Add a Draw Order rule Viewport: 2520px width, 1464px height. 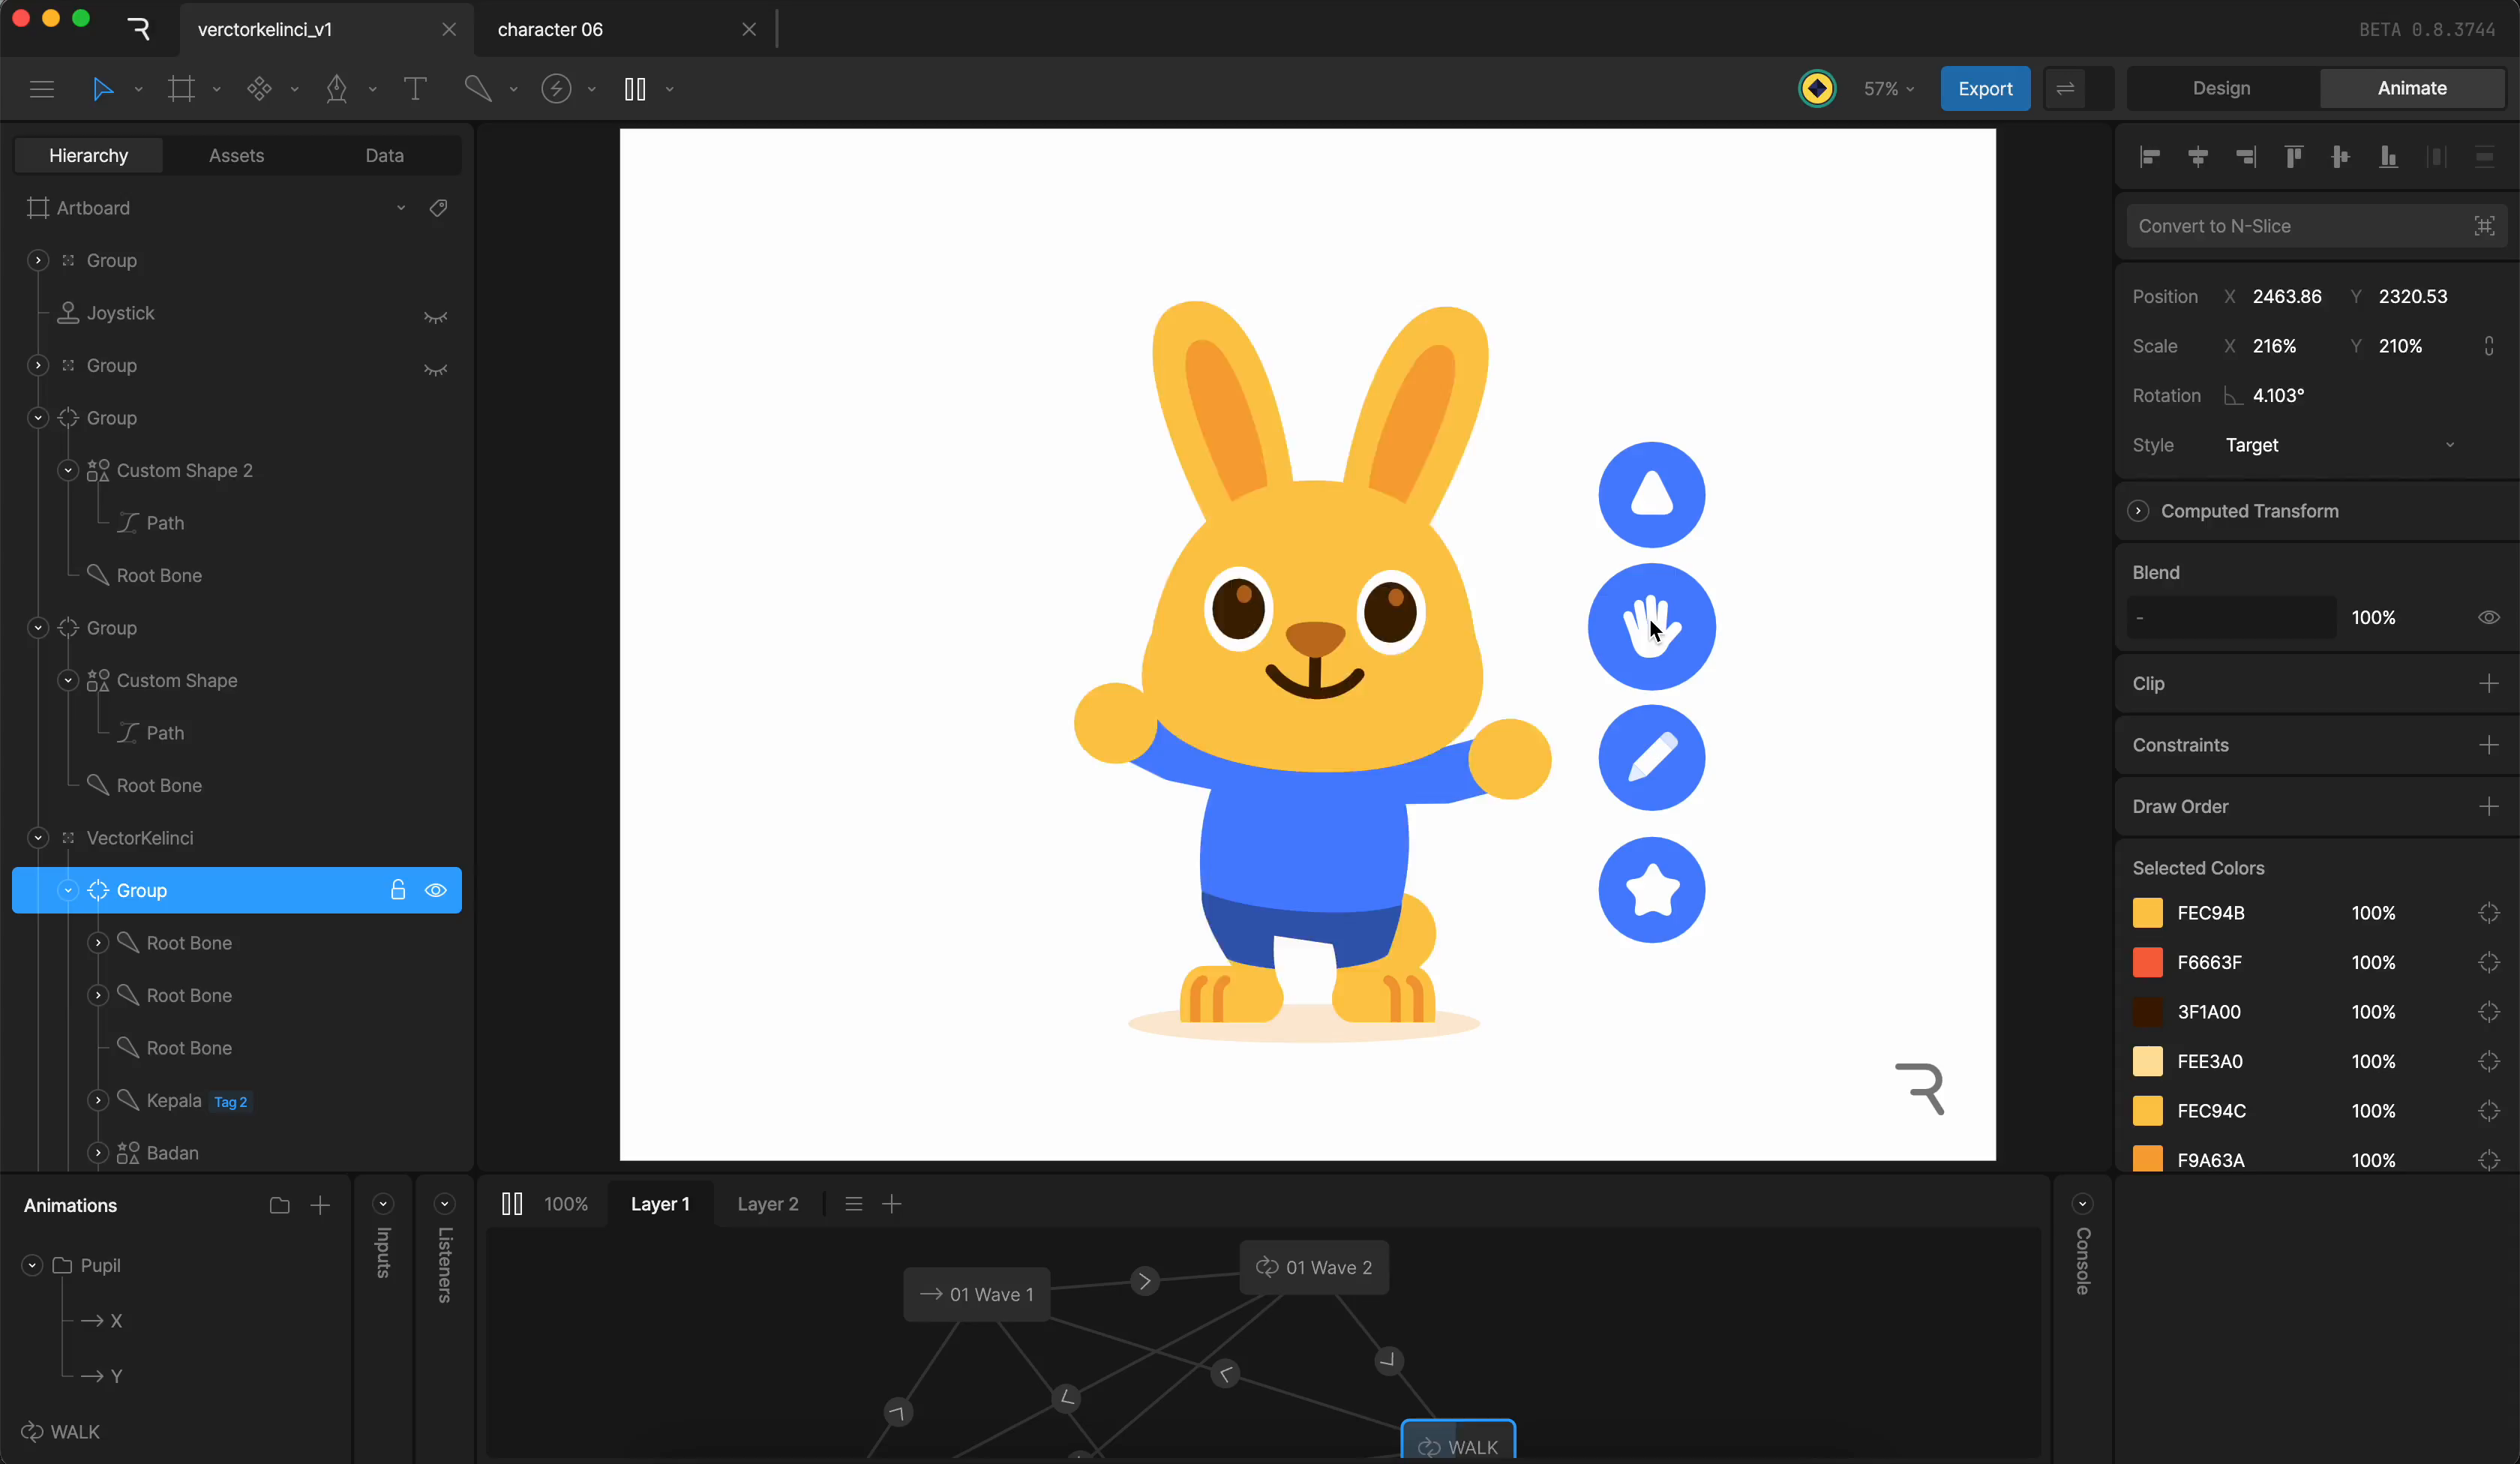click(2489, 806)
